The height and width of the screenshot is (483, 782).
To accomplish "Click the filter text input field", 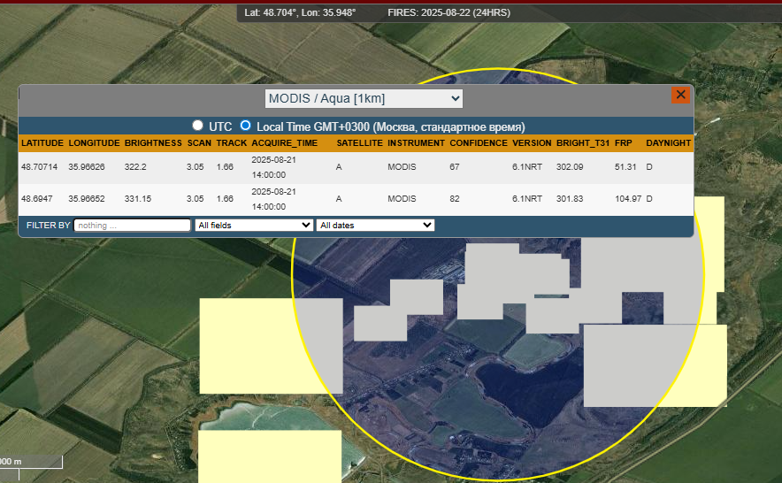I will (x=133, y=226).
